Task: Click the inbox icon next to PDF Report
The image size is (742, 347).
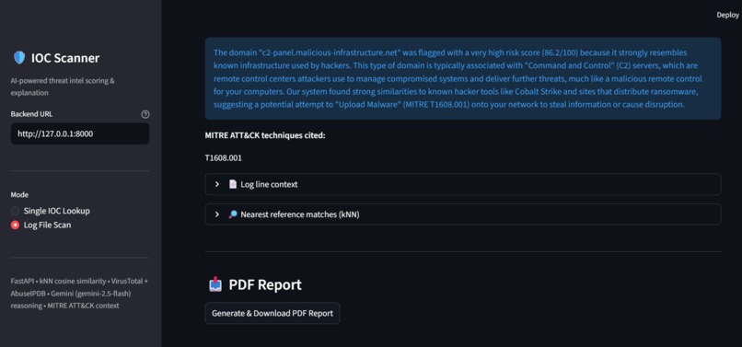Action: pos(215,284)
